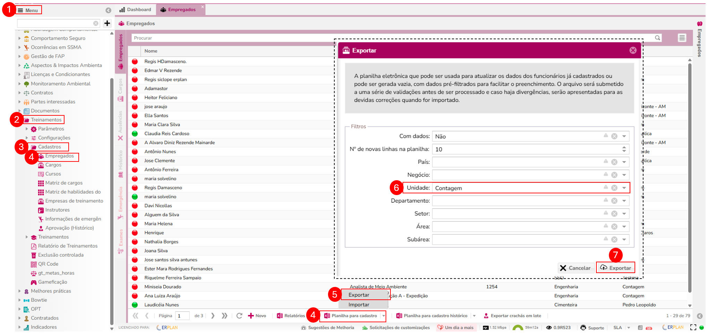707x333 pixels.
Task: Clear the Departamento field with its X icon
Action: coord(614,201)
